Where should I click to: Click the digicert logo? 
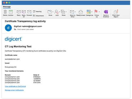[x=13, y=39]
